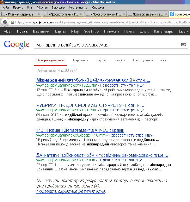Switch to the first Просмотр темы tab
Image resolution: width=190 pixels, height=202 pixels.
tap(63, 14)
